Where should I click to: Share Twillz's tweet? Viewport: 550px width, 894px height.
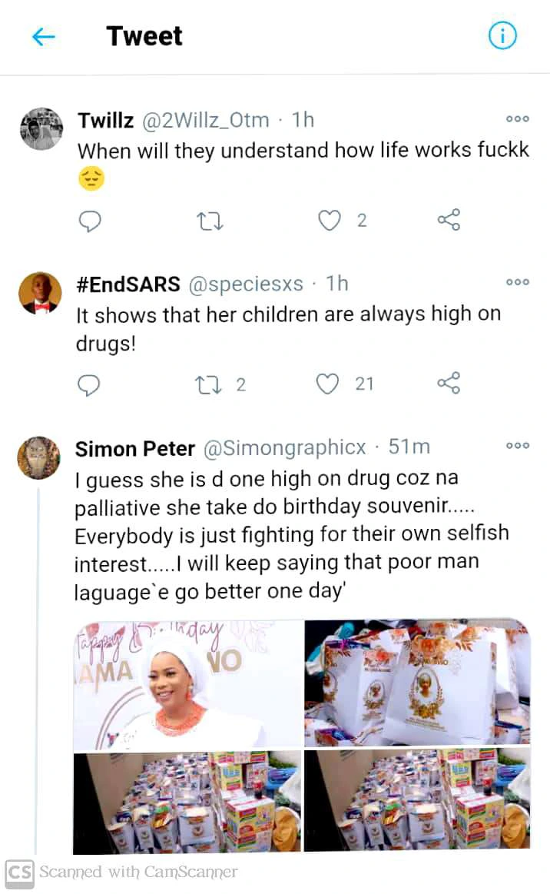point(449,221)
